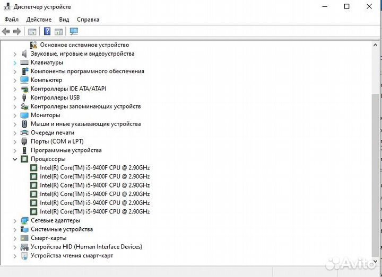Click the display icon beside Мониторы
This screenshot has height=277, width=382.
(x=24, y=115)
